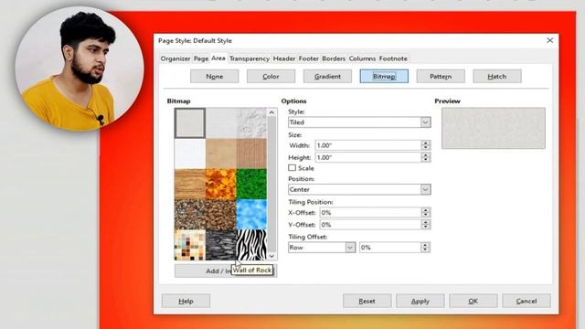Click the Height input field

click(367, 157)
